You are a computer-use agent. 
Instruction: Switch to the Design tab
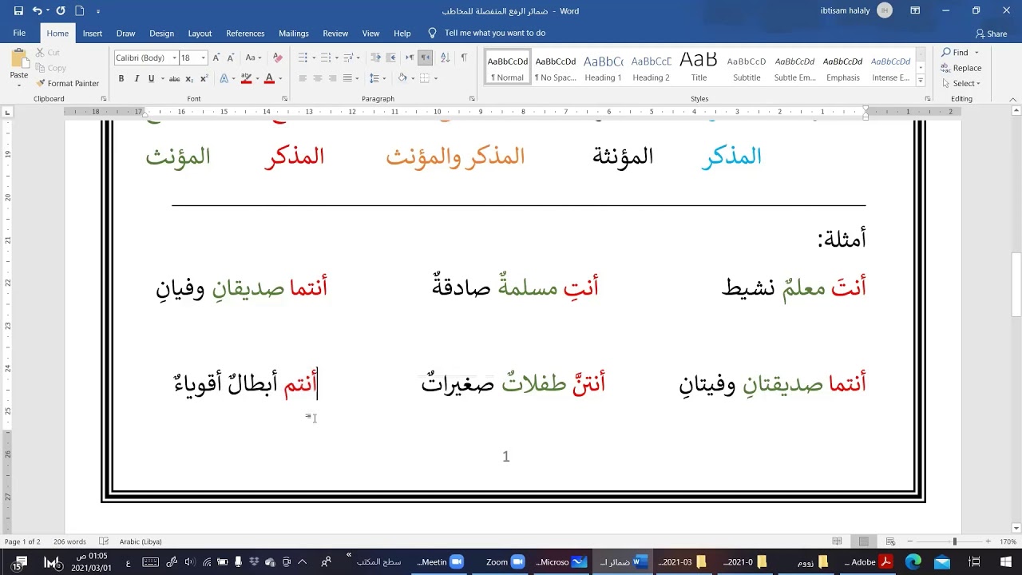(161, 34)
